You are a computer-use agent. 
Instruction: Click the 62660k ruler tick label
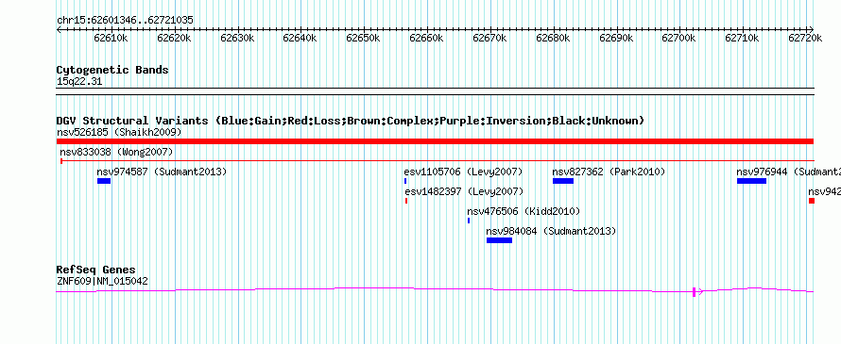[x=426, y=38]
